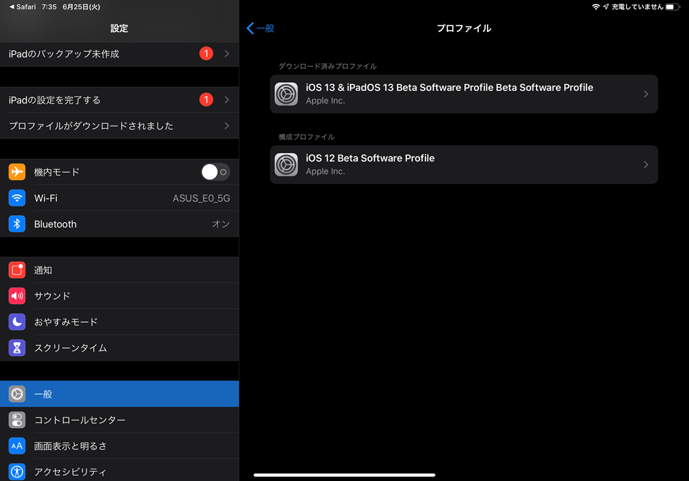Go back to 一般 with back button

pos(261,29)
